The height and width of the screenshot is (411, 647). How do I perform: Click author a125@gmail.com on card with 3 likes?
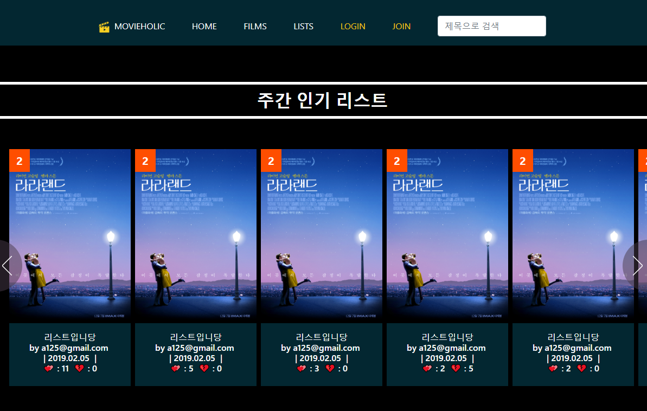click(x=326, y=348)
